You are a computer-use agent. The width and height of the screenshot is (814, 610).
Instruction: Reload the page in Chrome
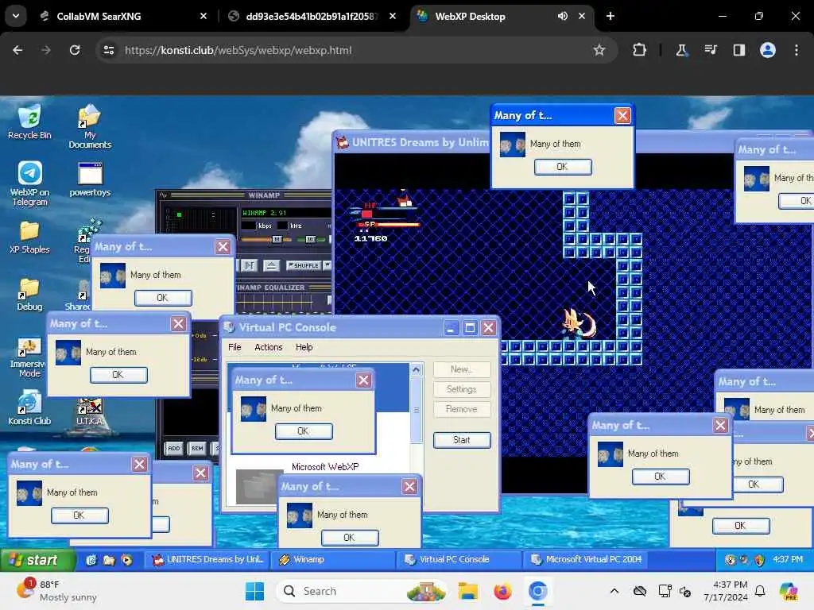point(75,50)
